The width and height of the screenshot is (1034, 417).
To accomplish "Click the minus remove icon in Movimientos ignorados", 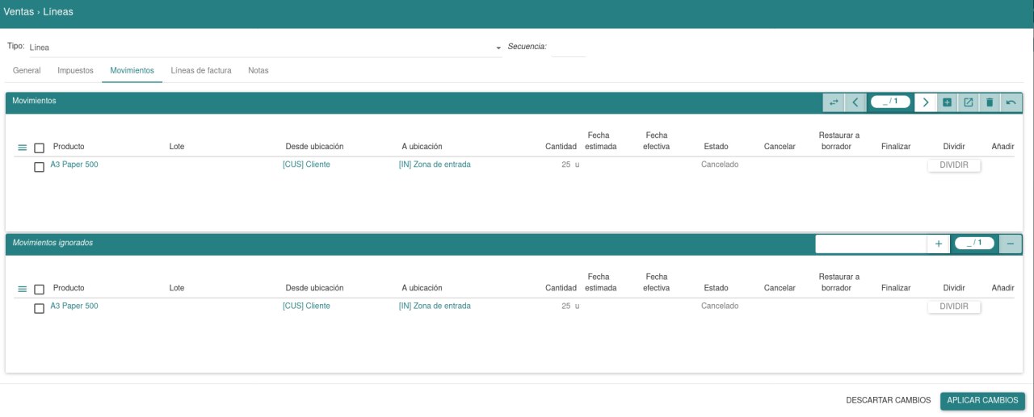I will [1010, 244].
